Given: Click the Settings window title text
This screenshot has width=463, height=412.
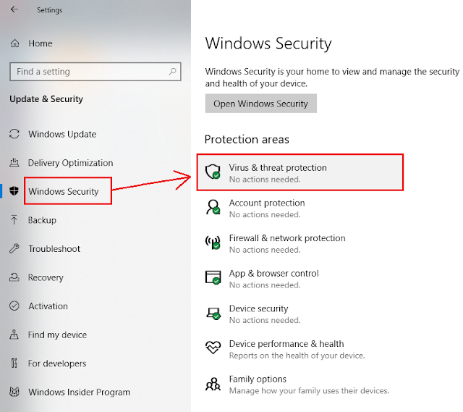Looking at the screenshot, I should [50, 9].
